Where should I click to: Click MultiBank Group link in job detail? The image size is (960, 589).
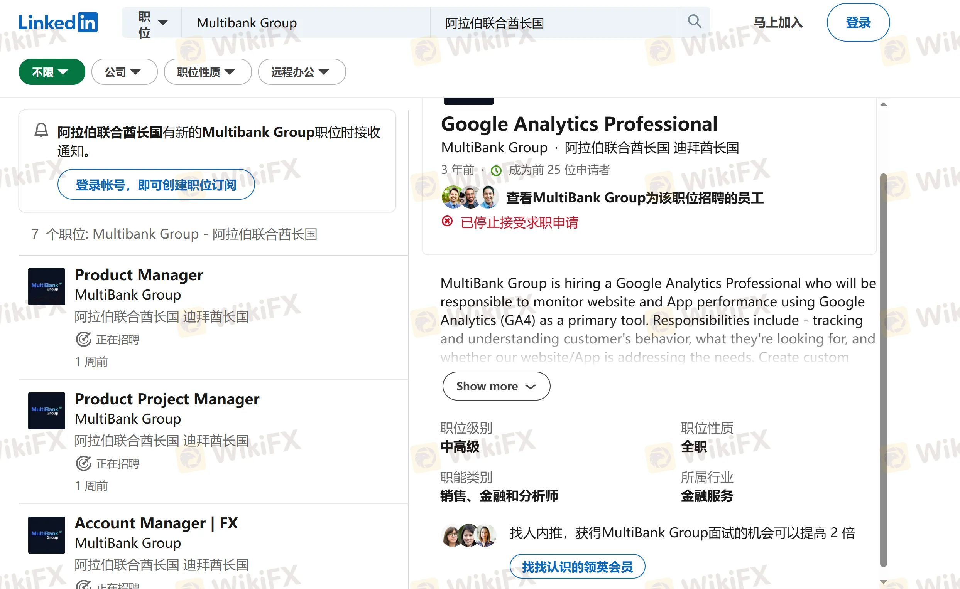click(494, 148)
